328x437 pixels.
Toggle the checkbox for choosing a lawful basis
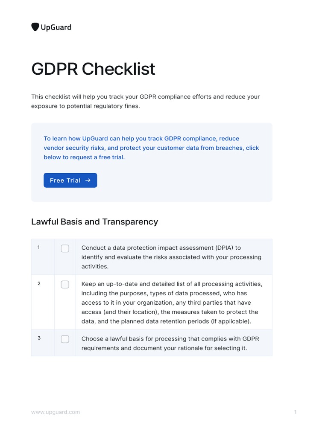(65, 339)
